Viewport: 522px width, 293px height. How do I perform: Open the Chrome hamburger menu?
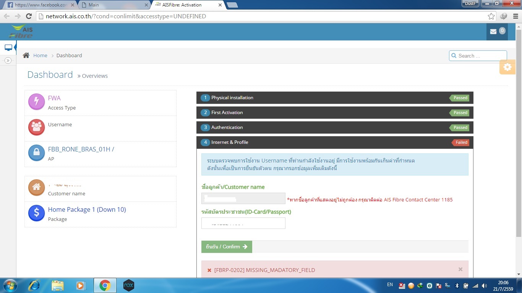point(516,16)
